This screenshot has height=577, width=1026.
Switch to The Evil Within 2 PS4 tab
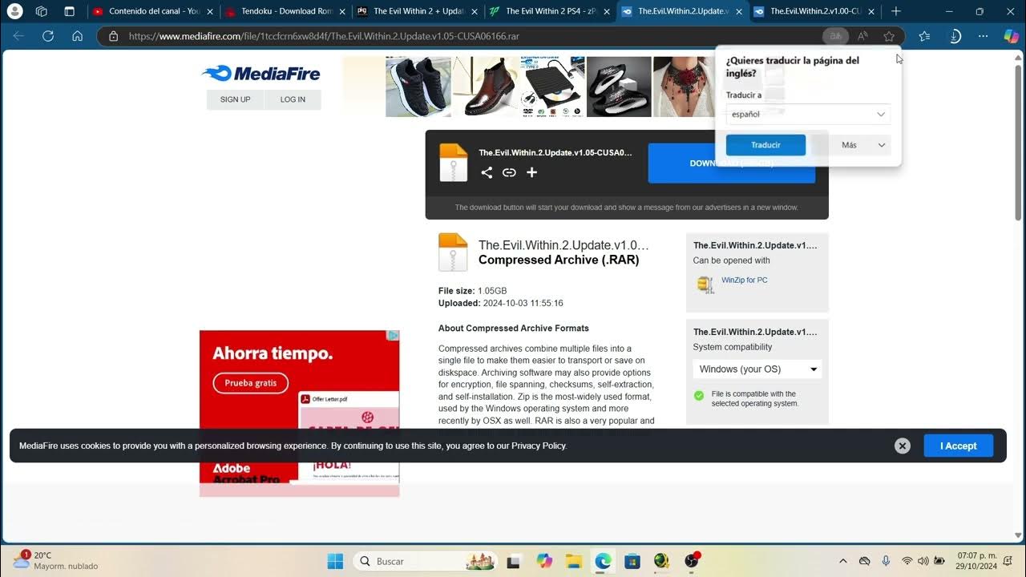[x=550, y=11]
